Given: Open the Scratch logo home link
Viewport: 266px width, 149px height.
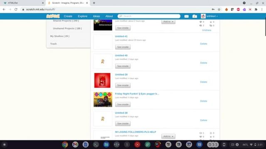Looking at the screenshot, I should pos(53,16).
